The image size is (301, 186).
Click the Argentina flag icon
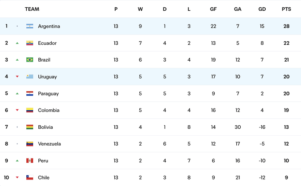[30, 26]
